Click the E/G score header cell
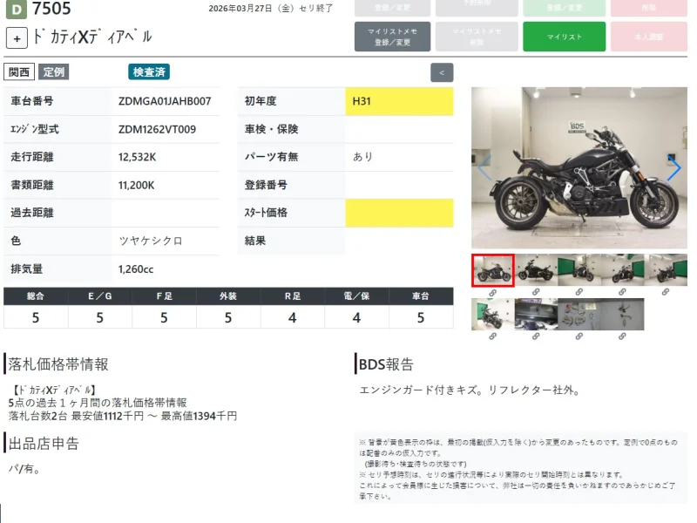The image size is (697, 523). click(99, 296)
